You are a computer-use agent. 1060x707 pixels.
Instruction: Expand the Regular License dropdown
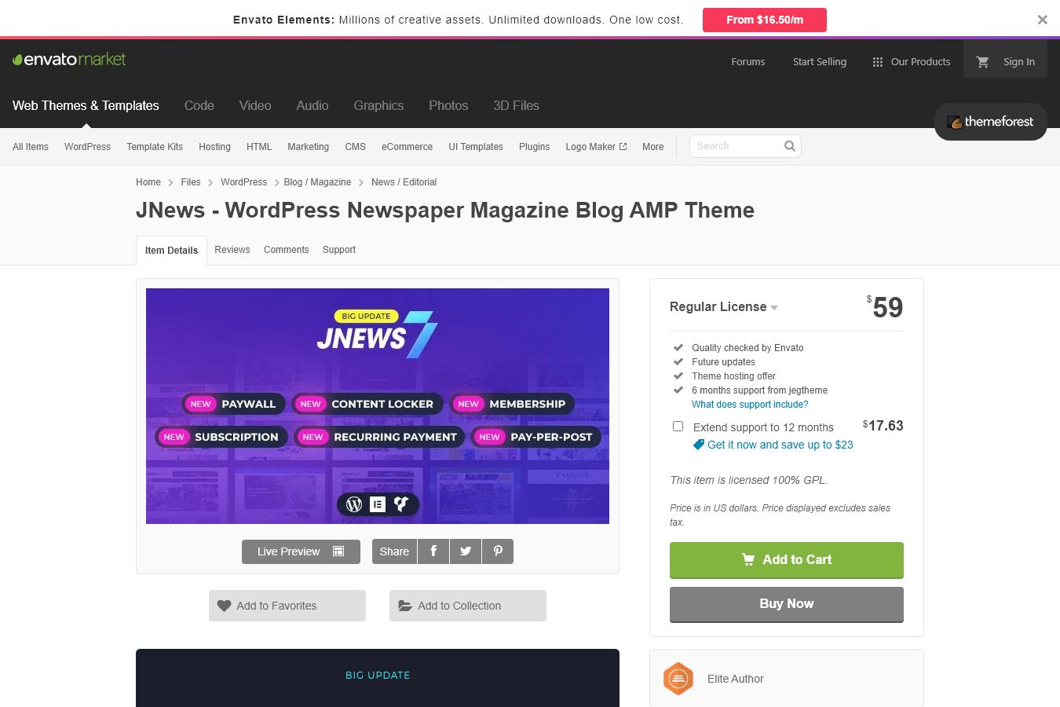723,307
